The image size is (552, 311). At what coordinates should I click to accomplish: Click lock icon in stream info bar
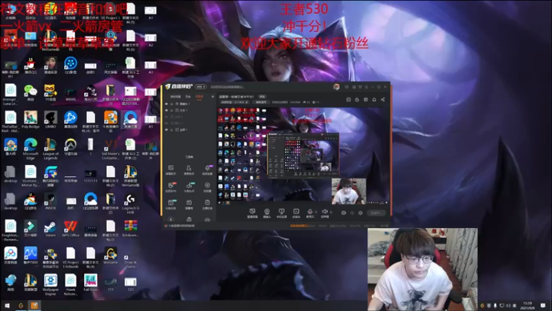pyautogui.click(x=357, y=100)
